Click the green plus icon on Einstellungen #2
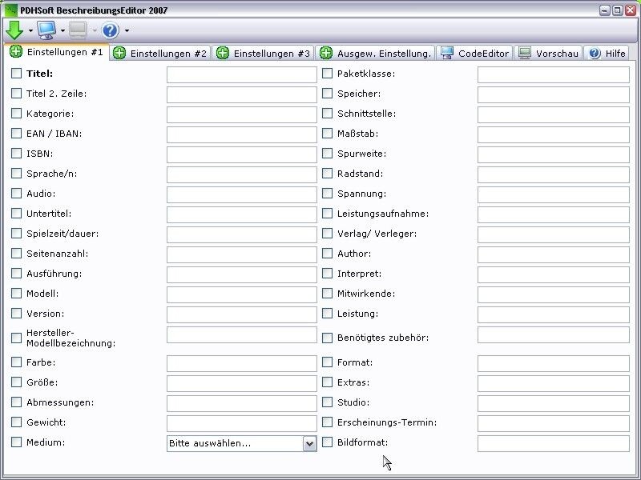Screen dimensions: 641x480 tap(119, 52)
